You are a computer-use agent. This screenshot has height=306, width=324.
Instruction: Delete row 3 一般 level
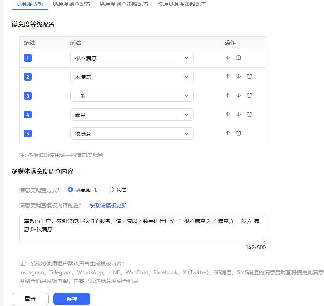249,95
